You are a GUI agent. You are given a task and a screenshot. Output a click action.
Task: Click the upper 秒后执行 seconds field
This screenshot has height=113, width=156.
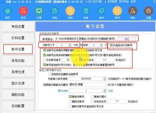pyautogui.click(x=105, y=60)
